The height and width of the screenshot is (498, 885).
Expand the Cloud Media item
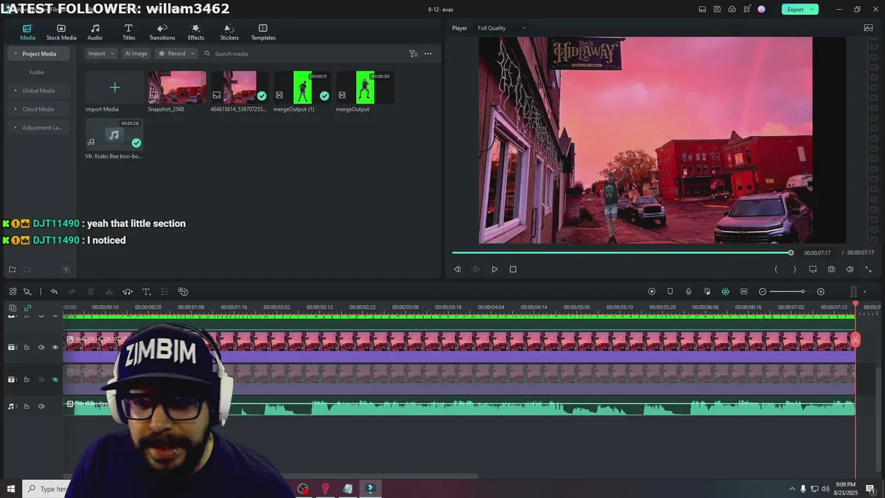15,109
